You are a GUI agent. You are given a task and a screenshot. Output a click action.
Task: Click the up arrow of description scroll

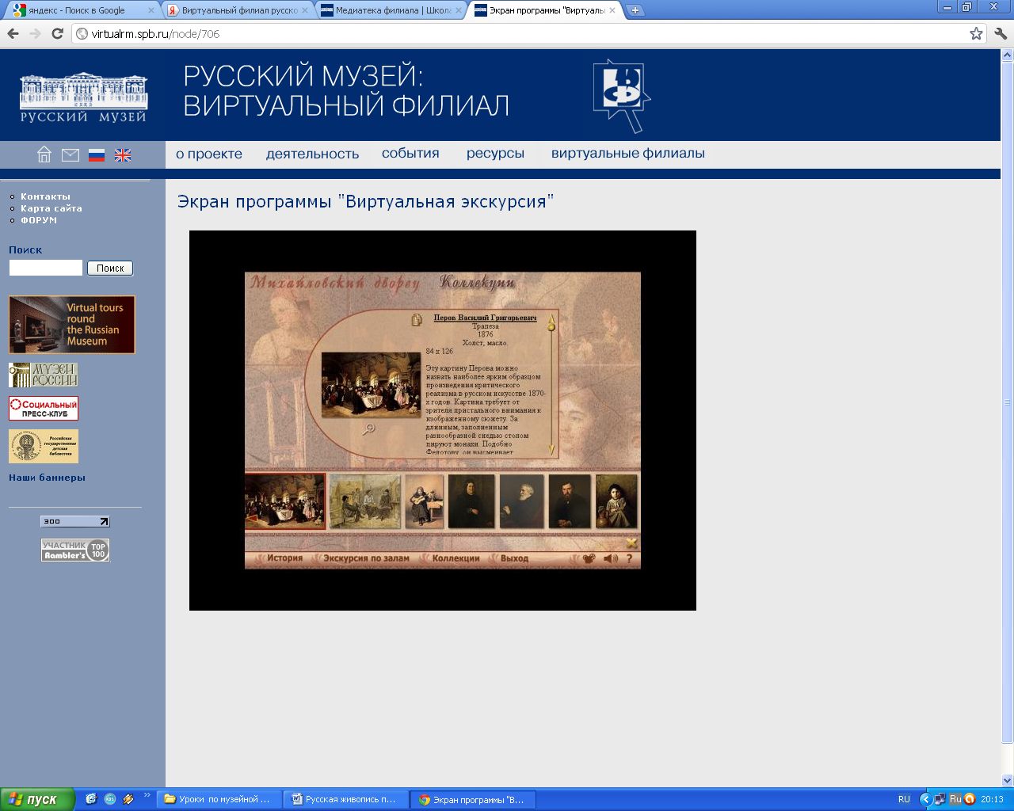551,316
